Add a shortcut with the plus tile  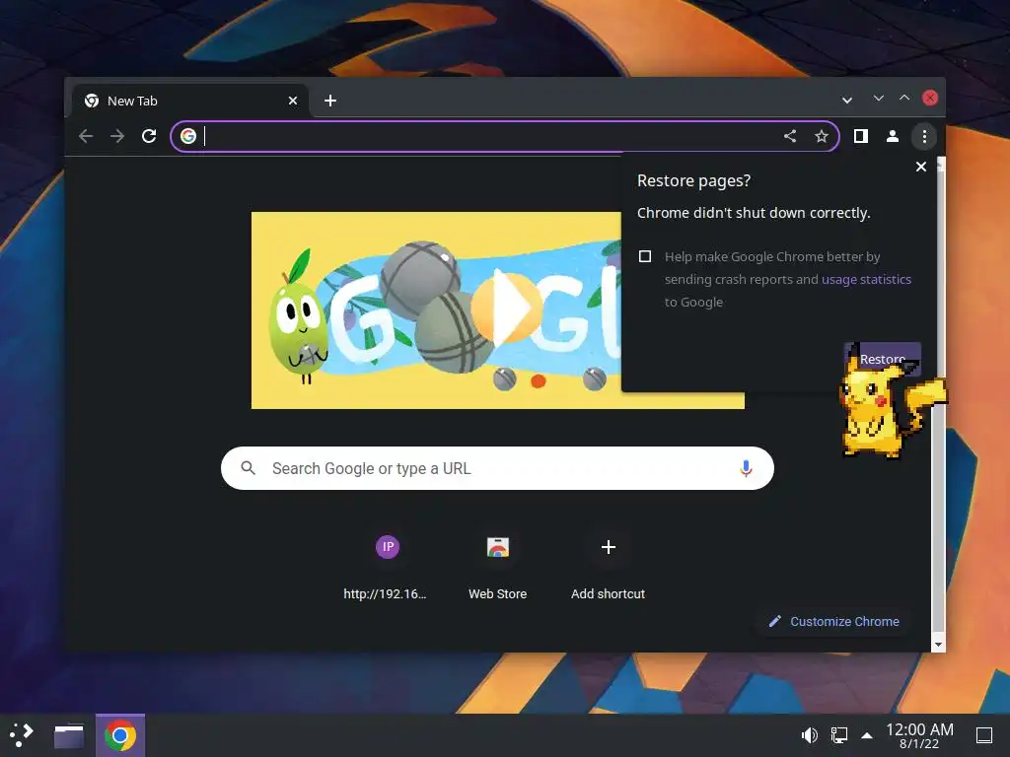(608, 567)
